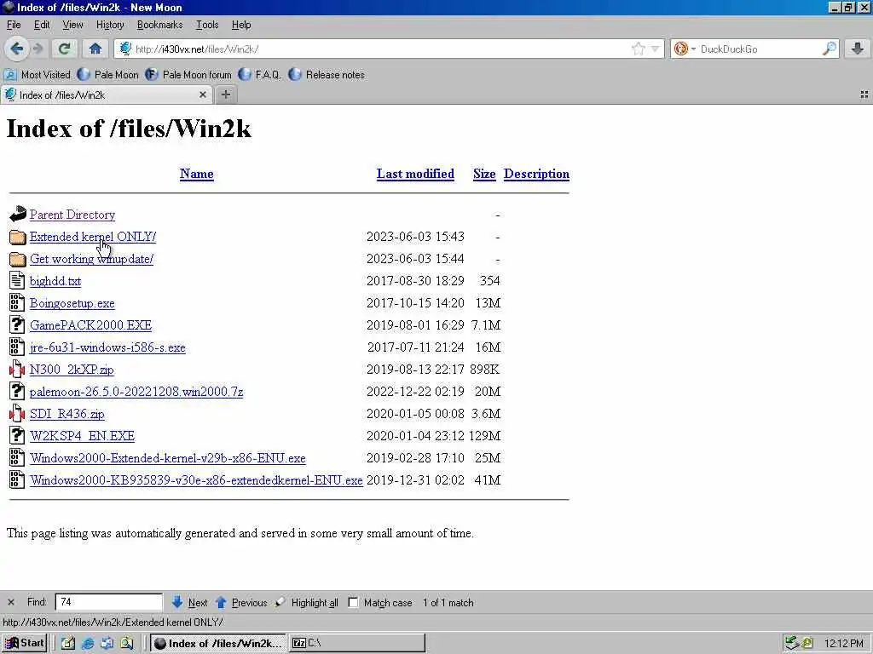Viewport: 873px width, 654px height.
Task: Click the text file icon beside bighdd.txt
Action: click(17, 280)
